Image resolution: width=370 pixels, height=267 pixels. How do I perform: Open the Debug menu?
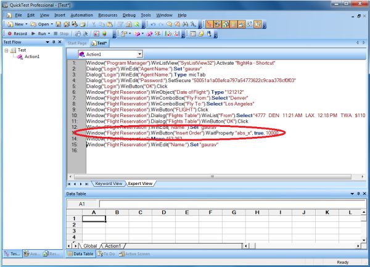(x=129, y=15)
